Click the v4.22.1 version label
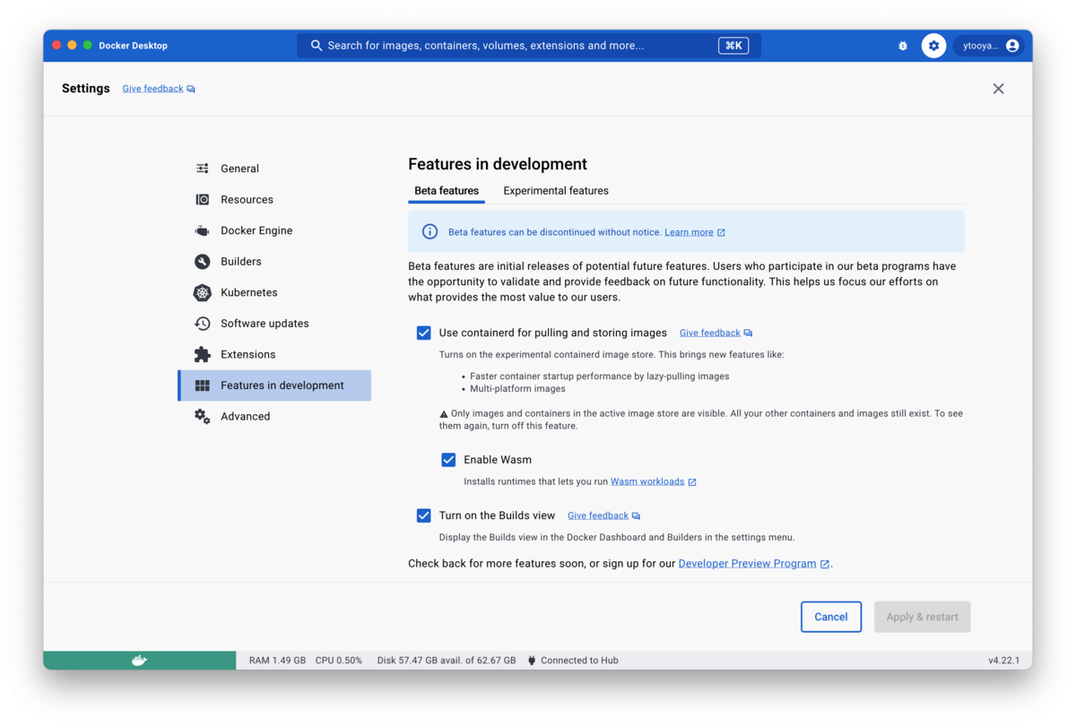 (x=1004, y=661)
